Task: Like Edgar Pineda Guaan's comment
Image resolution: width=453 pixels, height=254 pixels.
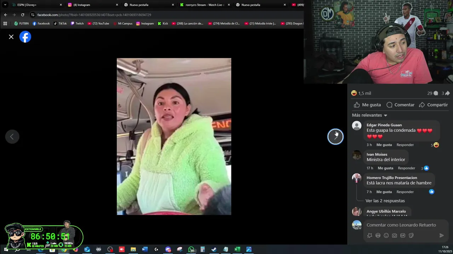Action: [x=384, y=145]
